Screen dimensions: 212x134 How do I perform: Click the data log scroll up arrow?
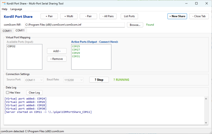point(206,98)
